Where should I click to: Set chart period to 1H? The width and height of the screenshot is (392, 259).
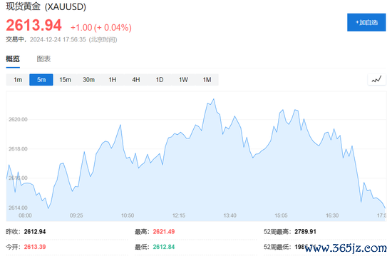tap(112, 80)
